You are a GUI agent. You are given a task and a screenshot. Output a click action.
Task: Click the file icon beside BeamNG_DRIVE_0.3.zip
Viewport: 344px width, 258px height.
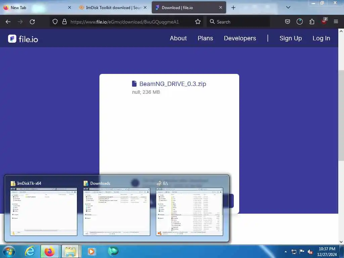(134, 84)
